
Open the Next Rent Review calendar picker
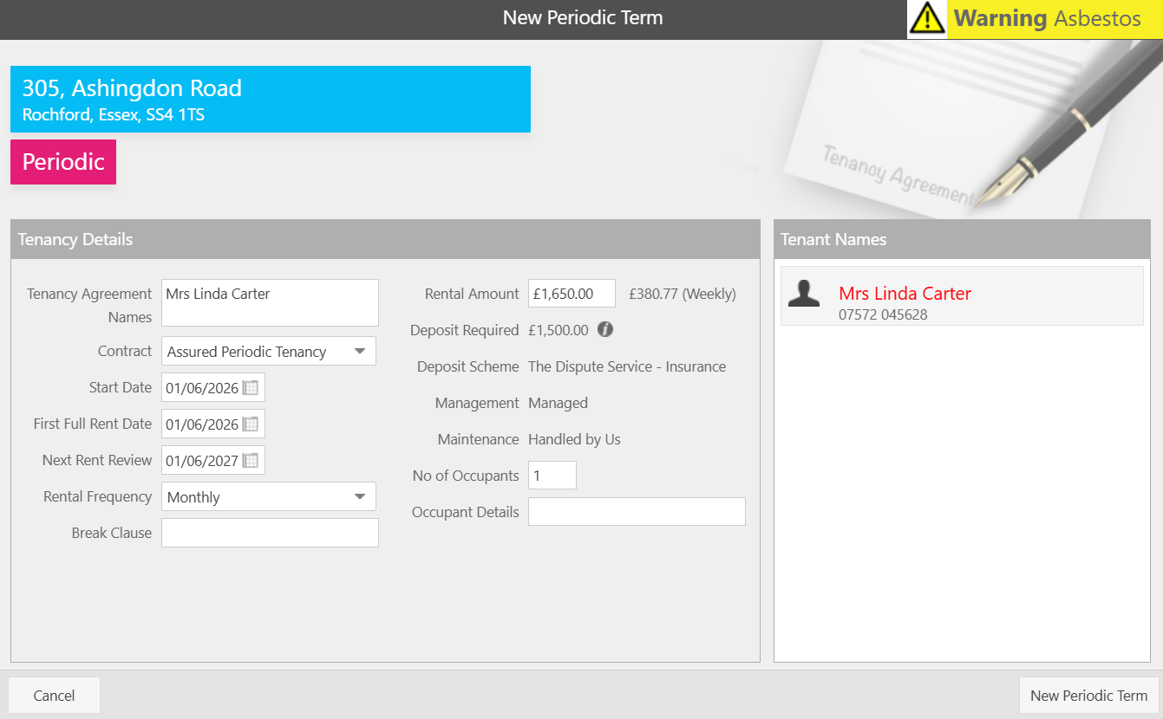click(x=251, y=461)
